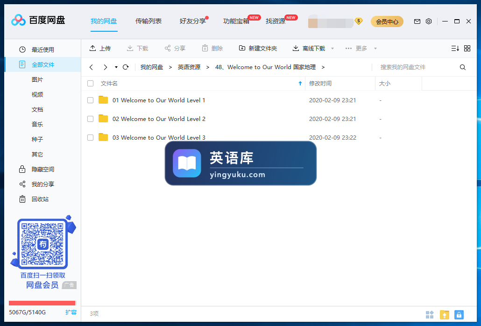This screenshot has width=481, height=326.
Task: Click folder icon of 03 Welcome to Our World Level 3
Action: pyautogui.click(x=103, y=137)
